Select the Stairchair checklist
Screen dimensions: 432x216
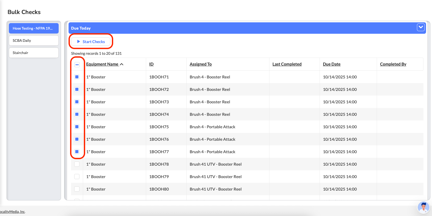tap(34, 53)
